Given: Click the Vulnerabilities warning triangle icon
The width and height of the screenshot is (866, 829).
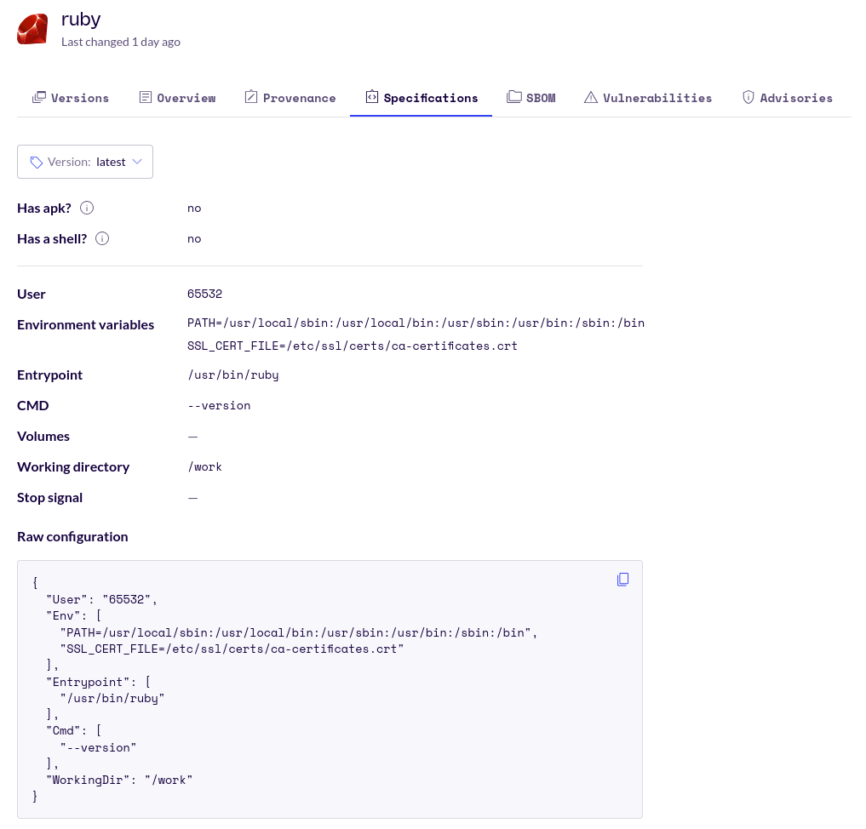Looking at the screenshot, I should coord(590,97).
